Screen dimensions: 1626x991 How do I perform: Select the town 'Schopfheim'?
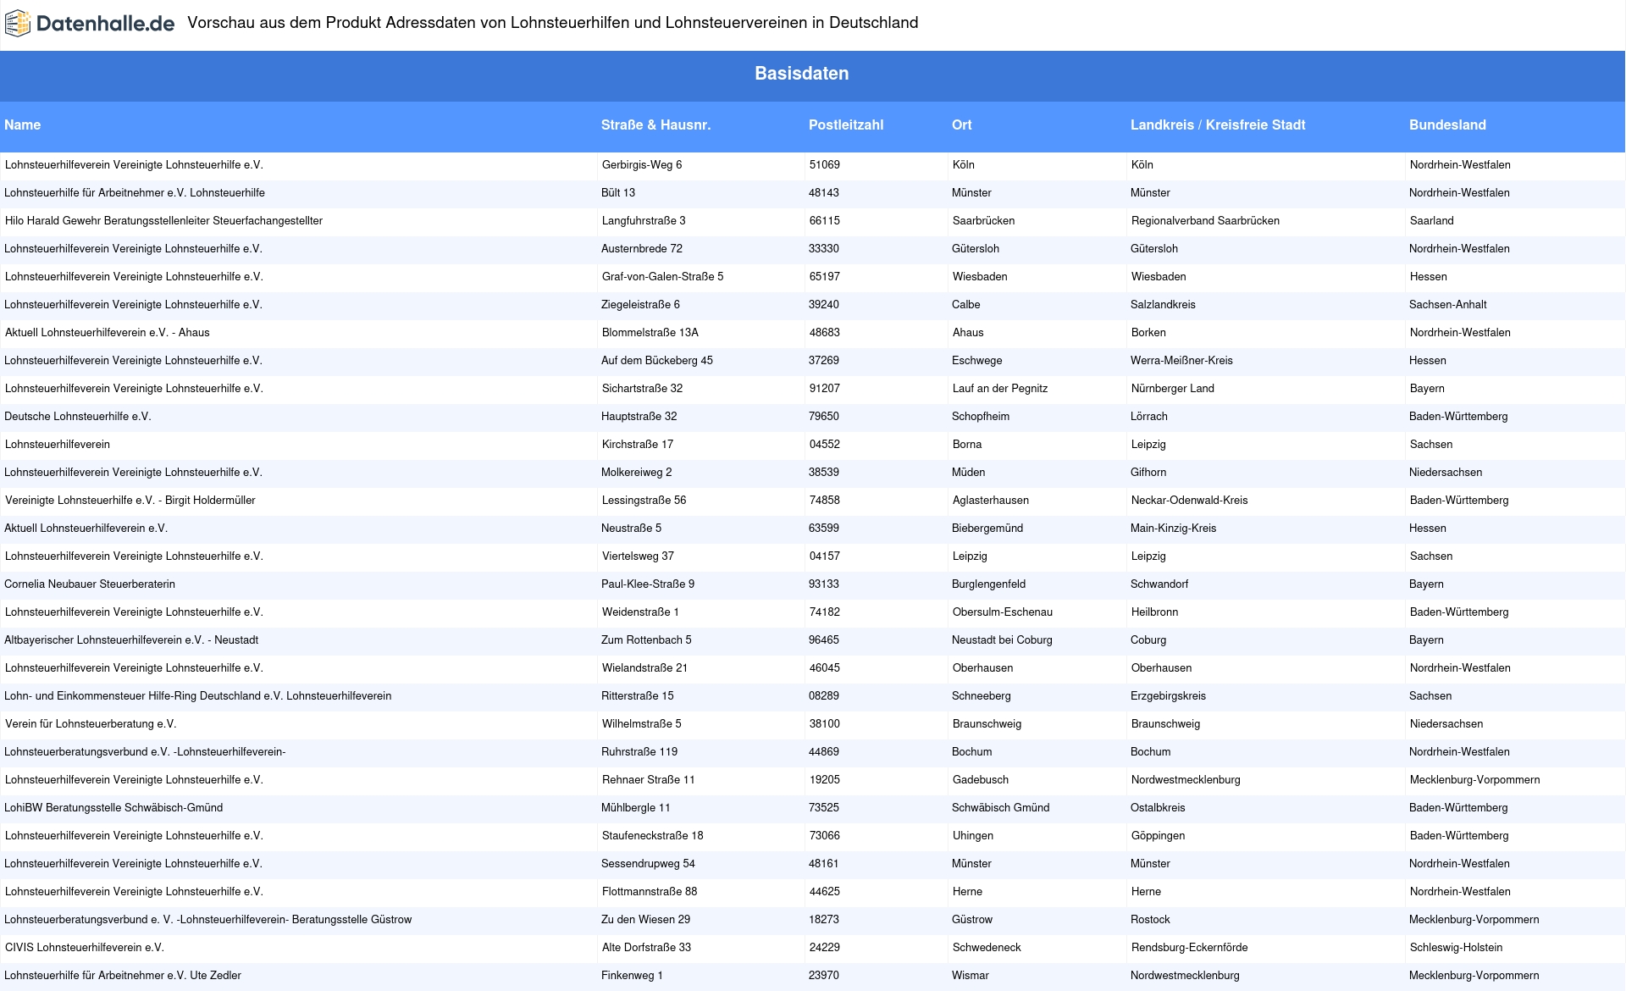coord(981,416)
